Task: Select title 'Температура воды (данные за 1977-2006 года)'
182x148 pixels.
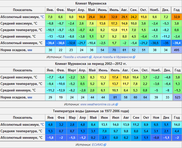Action: click(x=91, y=111)
